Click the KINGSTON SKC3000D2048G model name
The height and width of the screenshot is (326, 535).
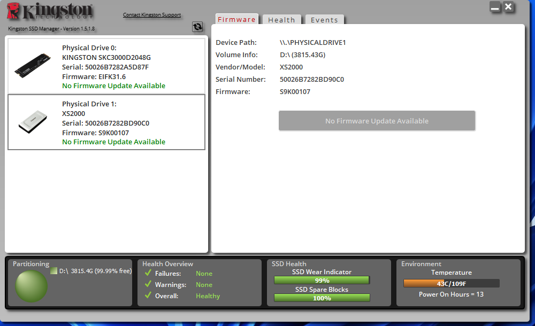coord(106,57)
